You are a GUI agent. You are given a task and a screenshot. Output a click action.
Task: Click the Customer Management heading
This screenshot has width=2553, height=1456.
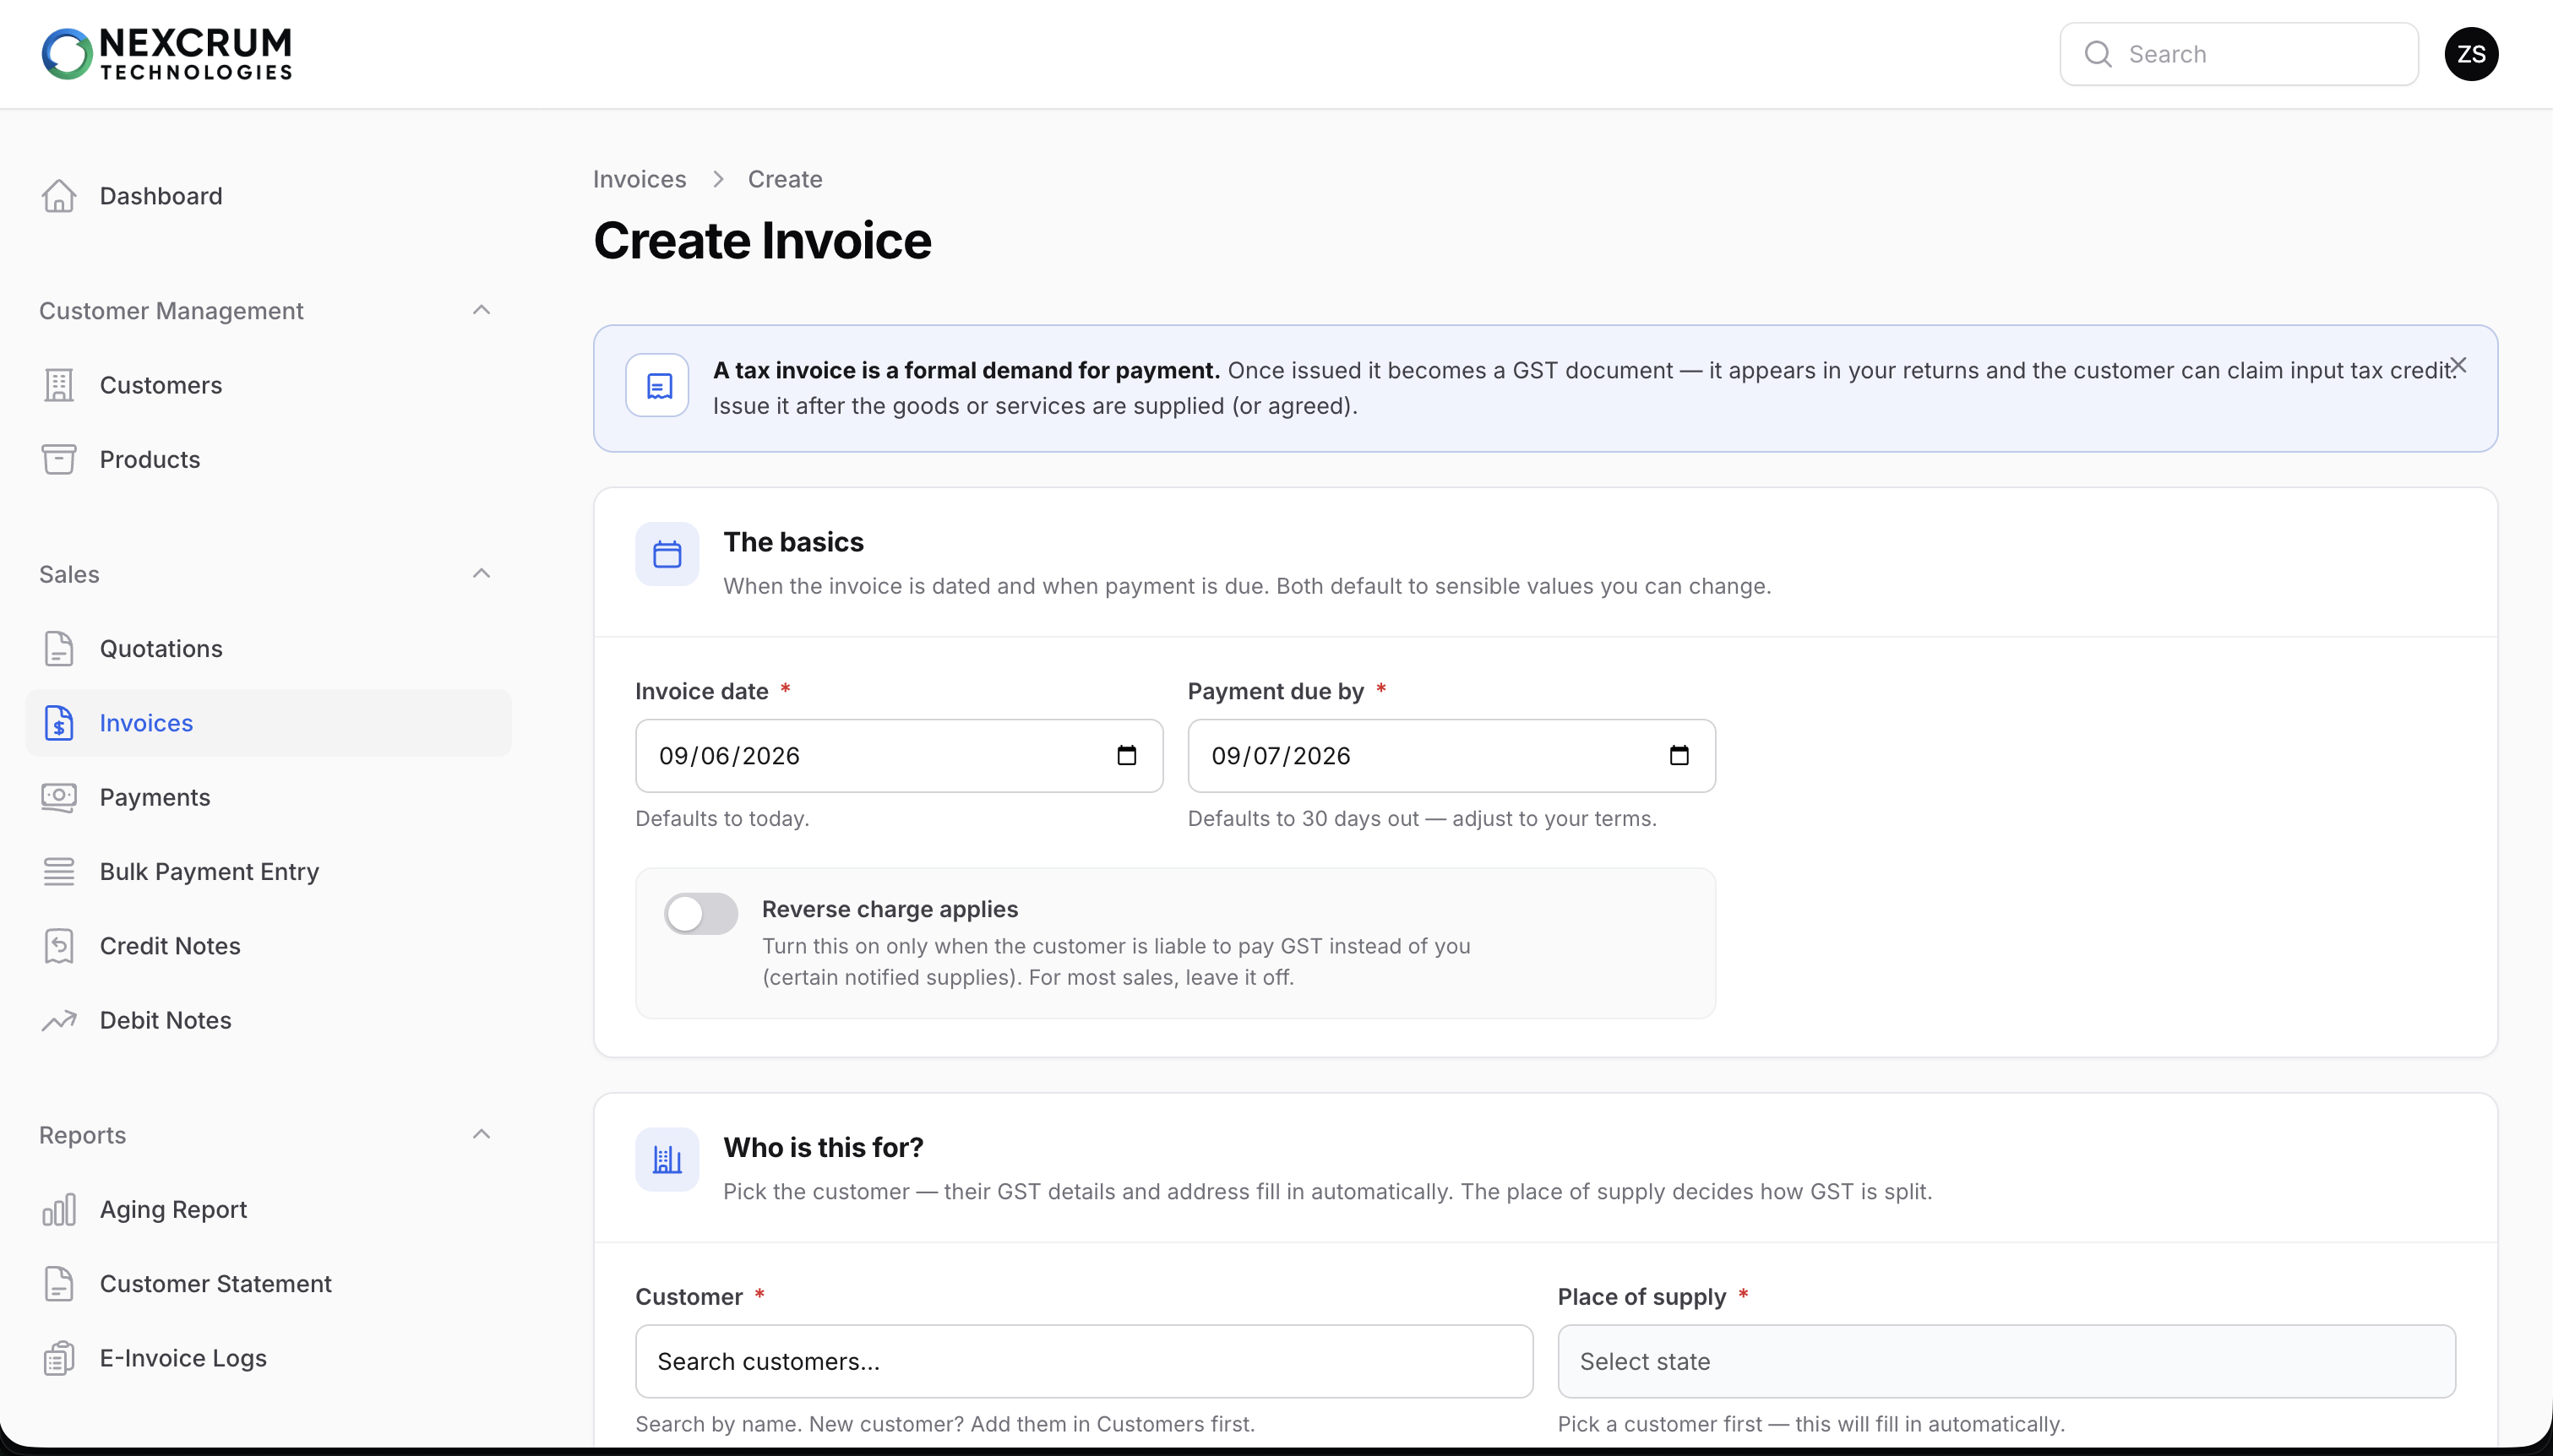point(171,311)
